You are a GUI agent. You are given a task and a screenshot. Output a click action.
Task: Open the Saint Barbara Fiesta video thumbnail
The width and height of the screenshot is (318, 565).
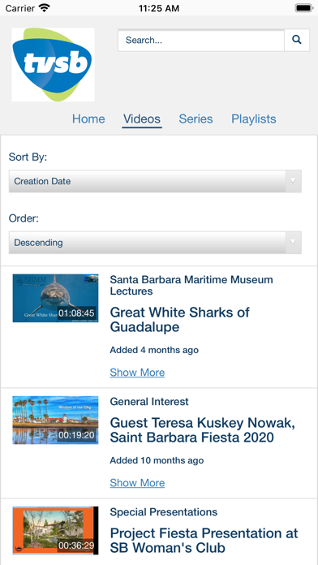[55, 421]
